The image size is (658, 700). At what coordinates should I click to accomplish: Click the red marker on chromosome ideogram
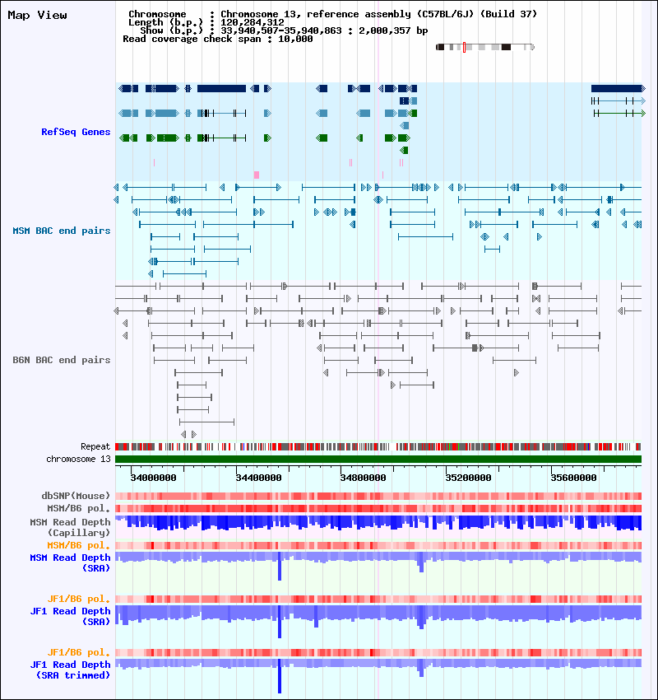pos(464,47)
